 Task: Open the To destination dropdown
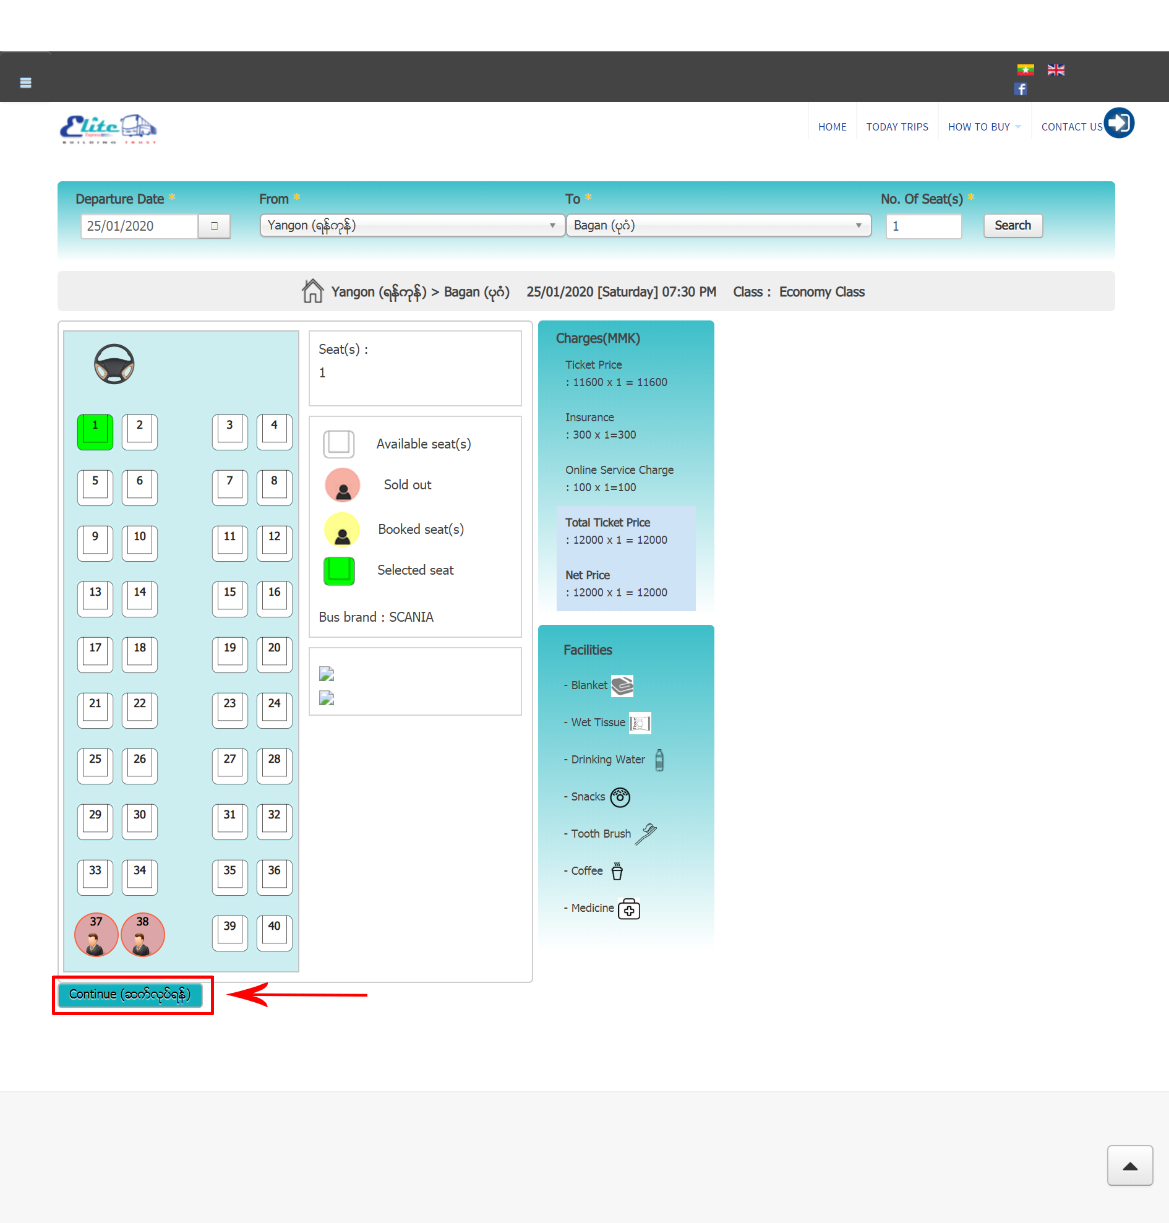coord(718,226)
